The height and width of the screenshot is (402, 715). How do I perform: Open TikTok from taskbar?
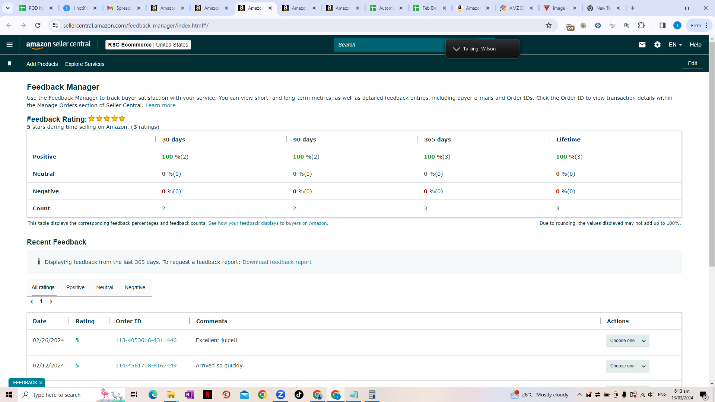(x=299, y=395)
